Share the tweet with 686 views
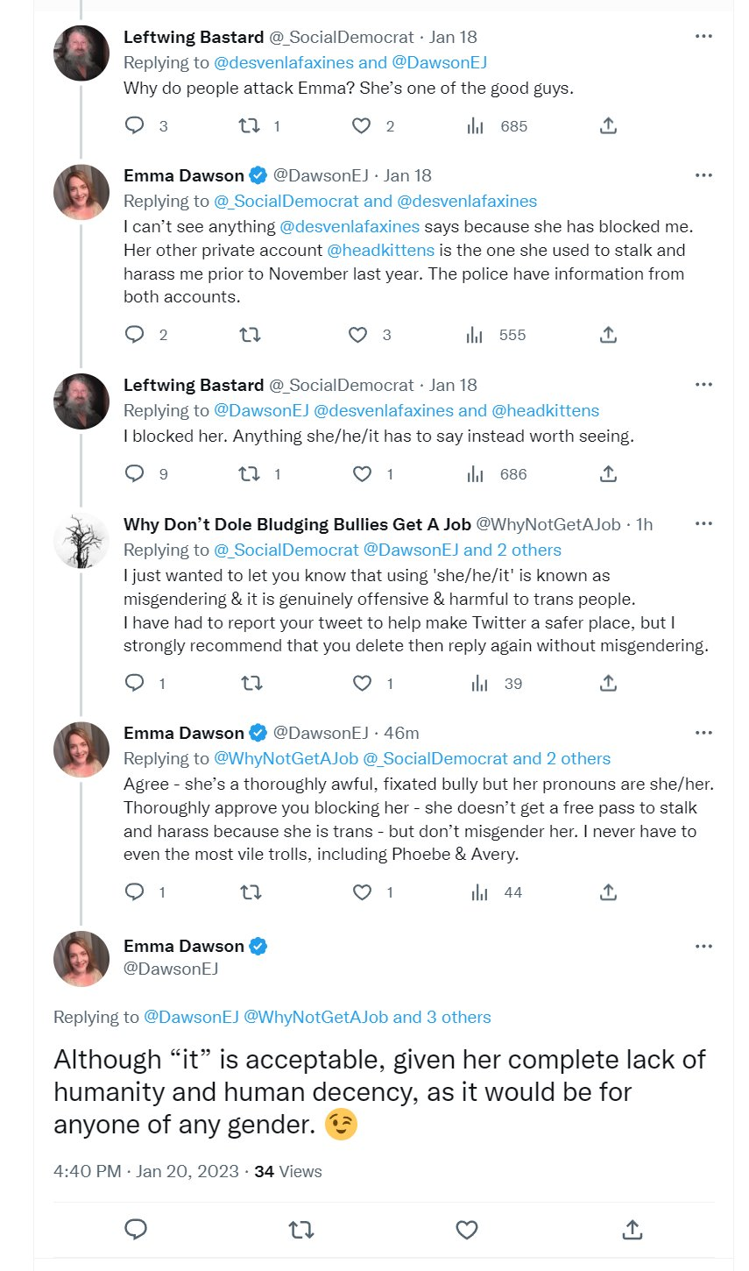This screenshot has height=1271, width=749. (608, 473)
